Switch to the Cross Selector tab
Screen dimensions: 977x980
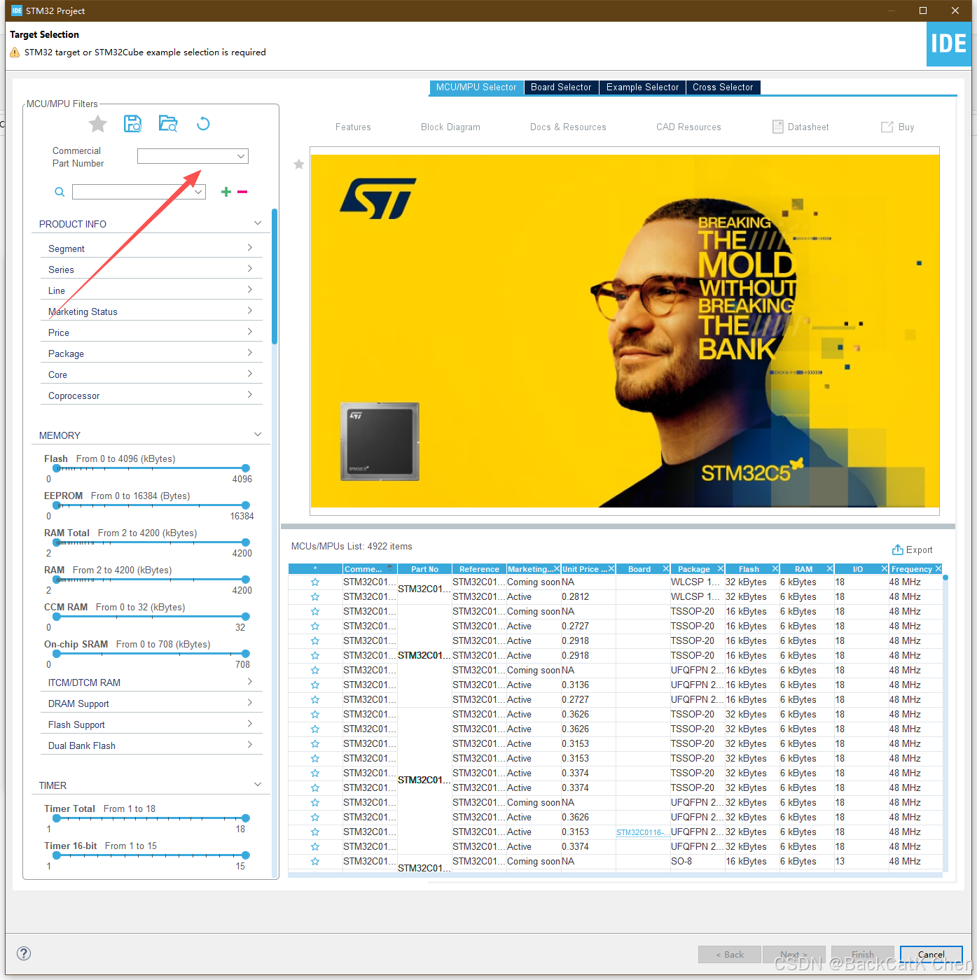click(723, 87)
